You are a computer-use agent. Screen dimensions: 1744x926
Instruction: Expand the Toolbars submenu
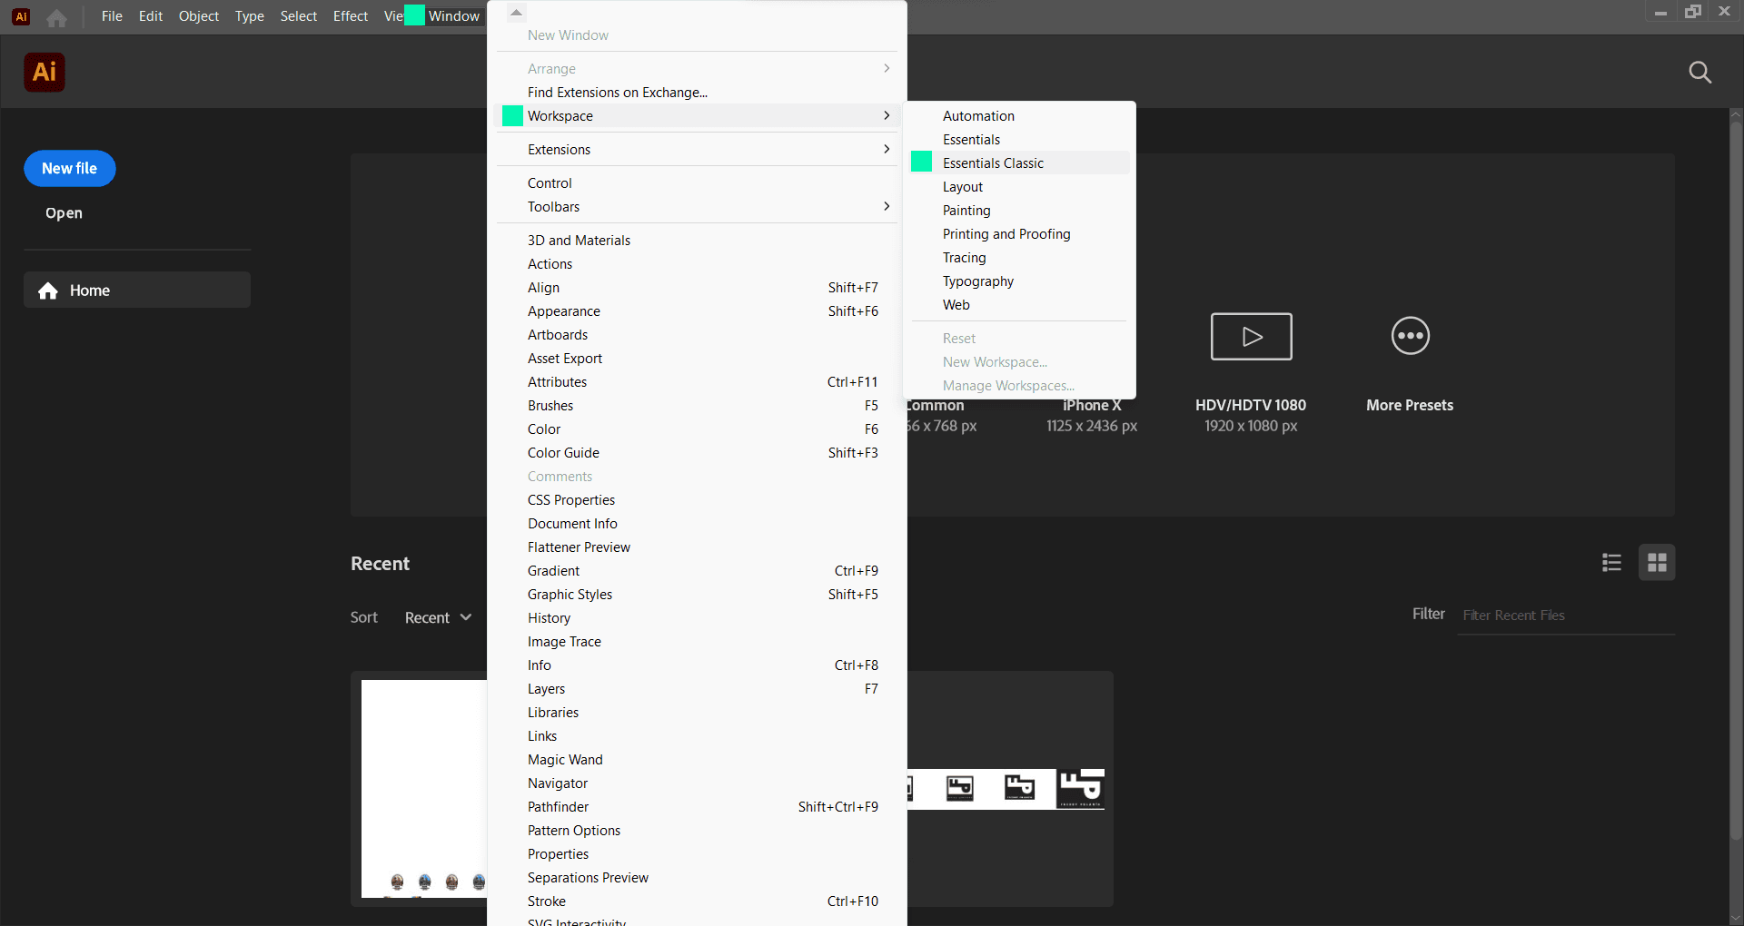(x=698, y=206)
